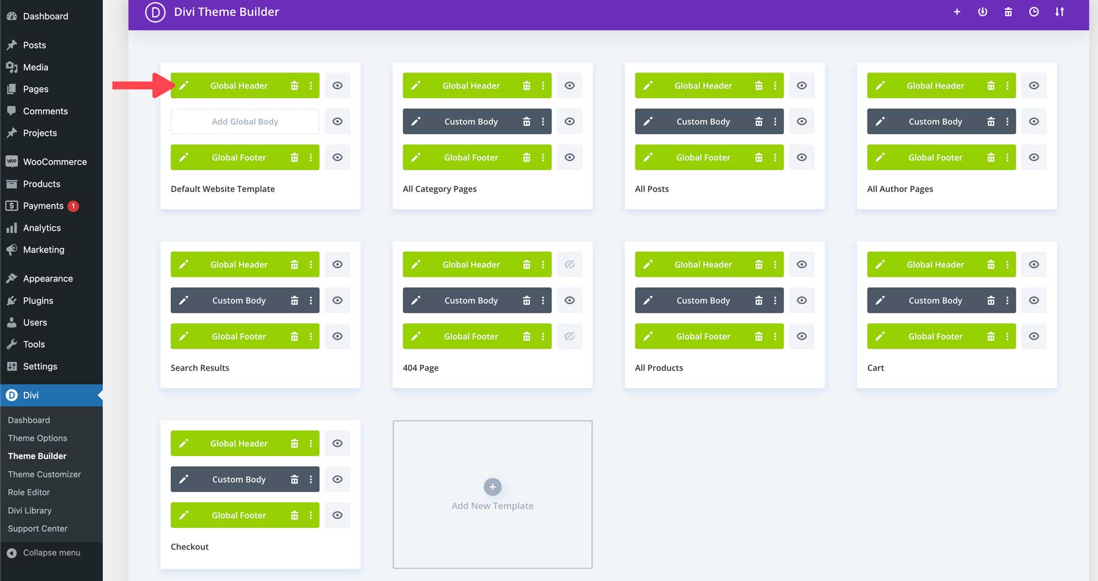Open Theme Options under the Divi menu
Image resolution: width=1098 pixels, height=581 pixels.
[x=37, y=438]
